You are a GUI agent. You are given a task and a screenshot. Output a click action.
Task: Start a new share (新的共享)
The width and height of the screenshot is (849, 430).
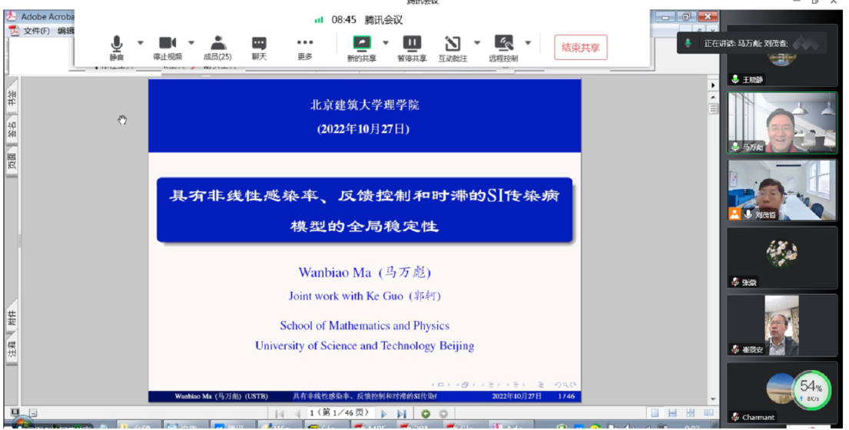pos(361,47)
